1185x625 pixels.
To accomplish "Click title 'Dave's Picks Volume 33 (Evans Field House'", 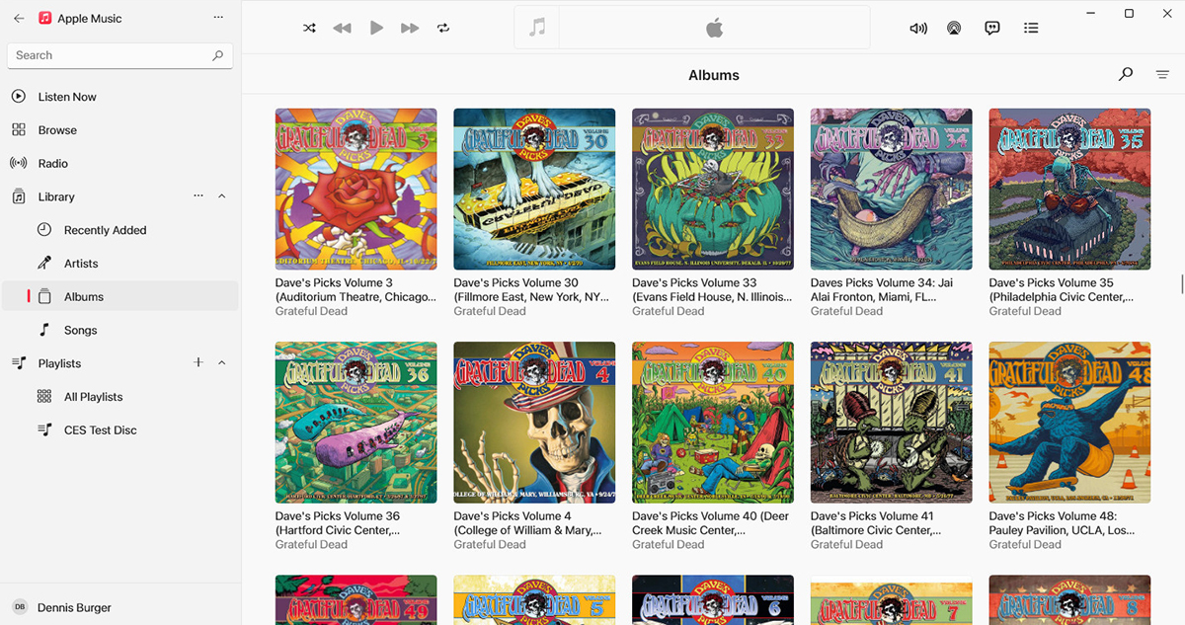I will (x=712, y=289).
